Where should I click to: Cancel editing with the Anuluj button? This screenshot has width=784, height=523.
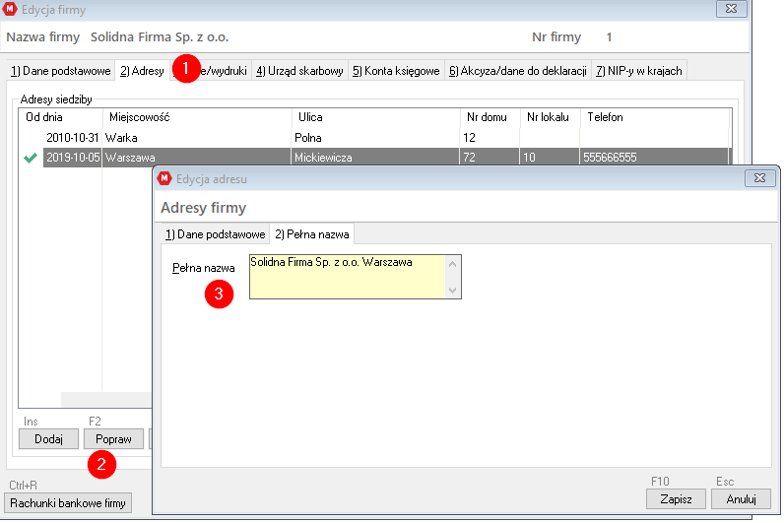741,498
